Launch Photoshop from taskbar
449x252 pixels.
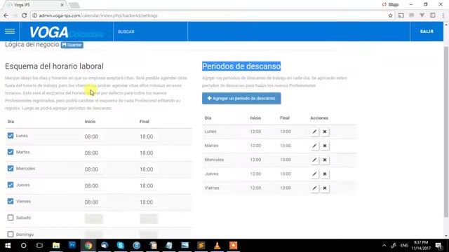pyautogui.click(x=72, y=246)
